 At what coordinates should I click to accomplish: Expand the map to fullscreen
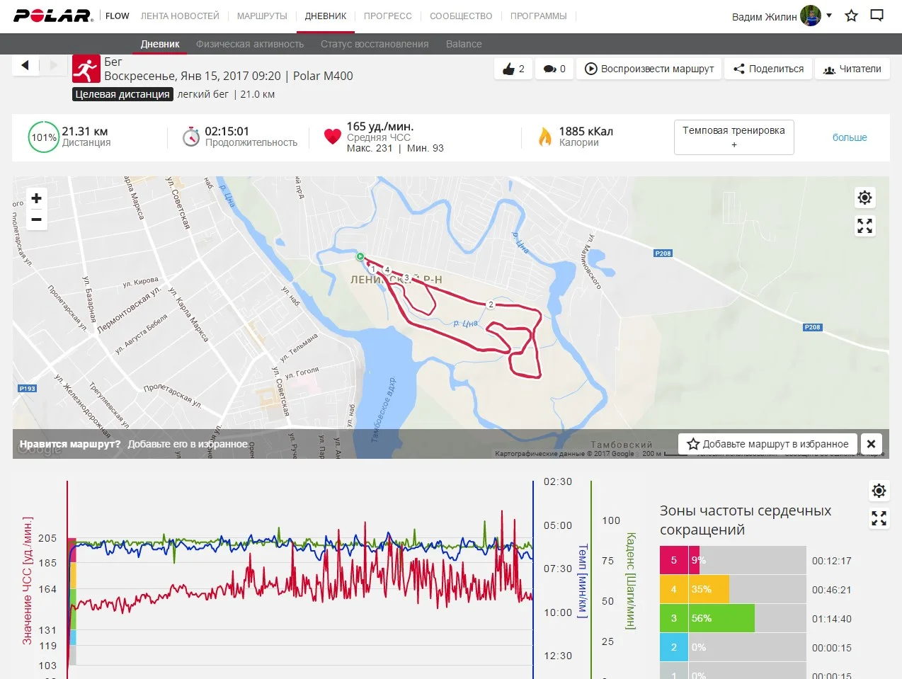pos(864,226)
